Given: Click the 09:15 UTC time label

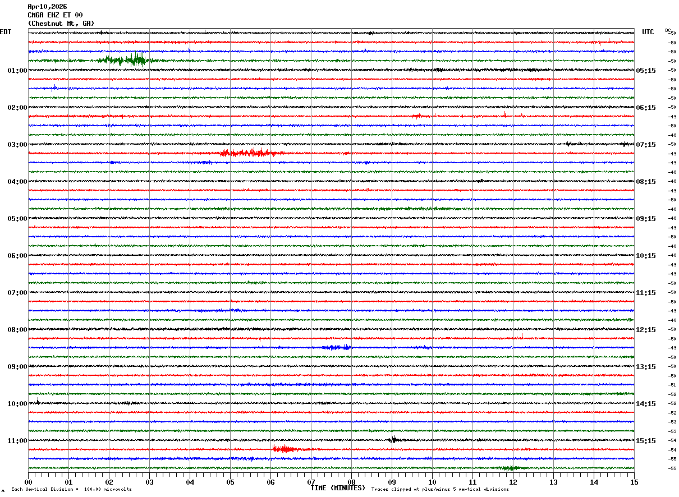Looking at the screenshot, I should point(646,219).
